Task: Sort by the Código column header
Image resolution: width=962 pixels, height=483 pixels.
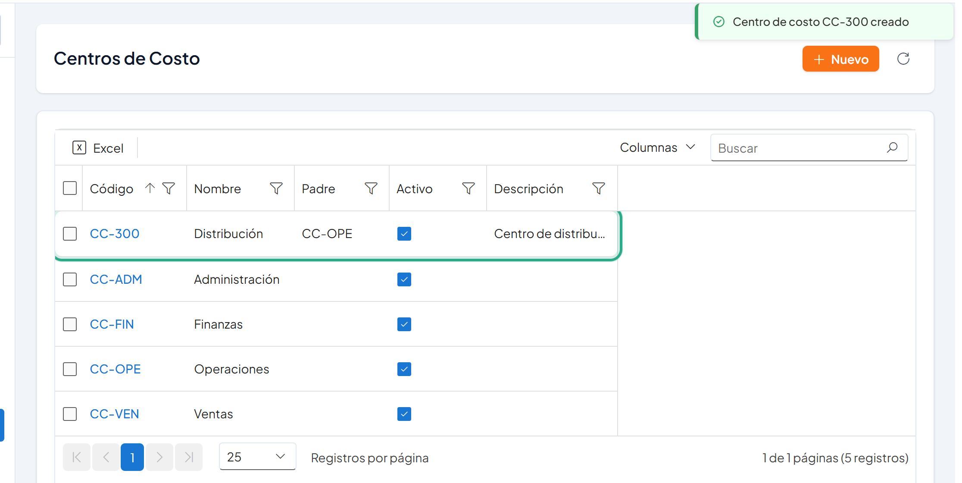Action: pyautogui.click(x=112, y=188)
